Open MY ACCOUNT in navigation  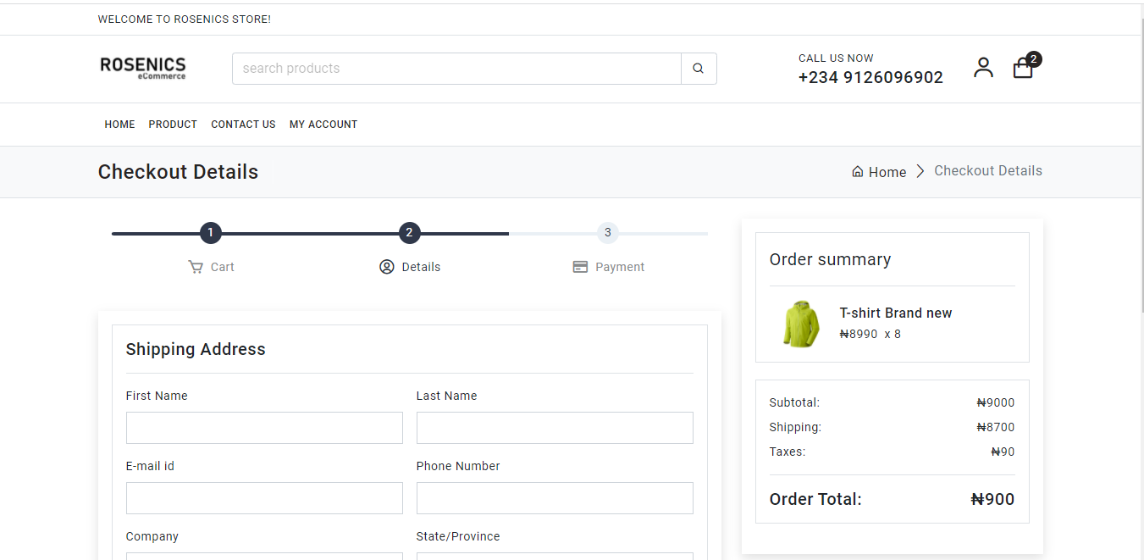[x=323, y=125]
